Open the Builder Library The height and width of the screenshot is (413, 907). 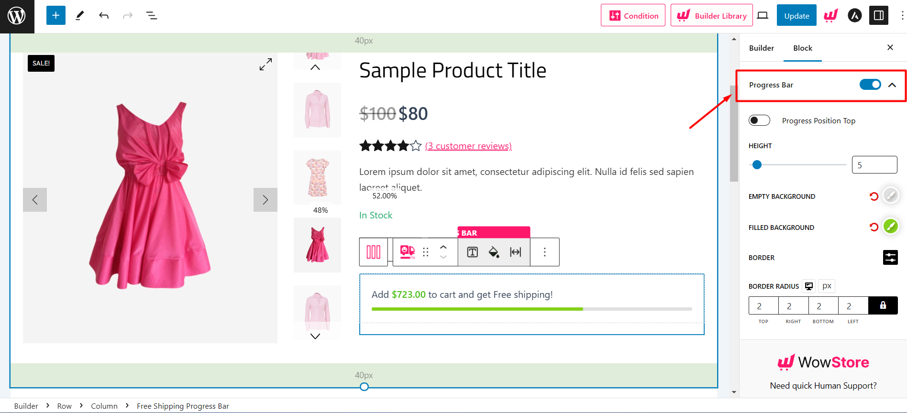[x=711, y=15]
